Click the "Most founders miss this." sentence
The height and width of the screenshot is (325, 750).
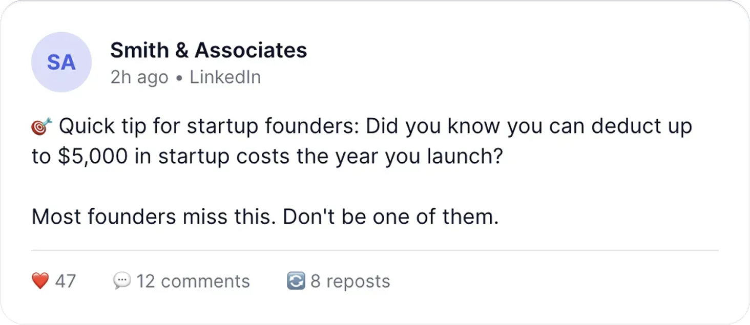(155, 217)
